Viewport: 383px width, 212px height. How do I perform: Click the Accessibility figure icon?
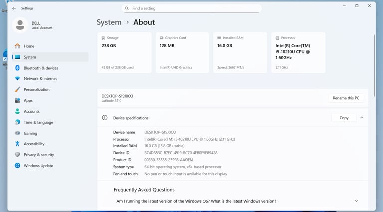pos(17,144)
